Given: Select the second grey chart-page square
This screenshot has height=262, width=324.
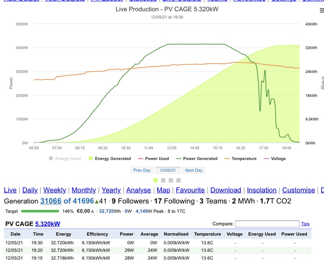Looking at the screenshot, I should 163,180.
